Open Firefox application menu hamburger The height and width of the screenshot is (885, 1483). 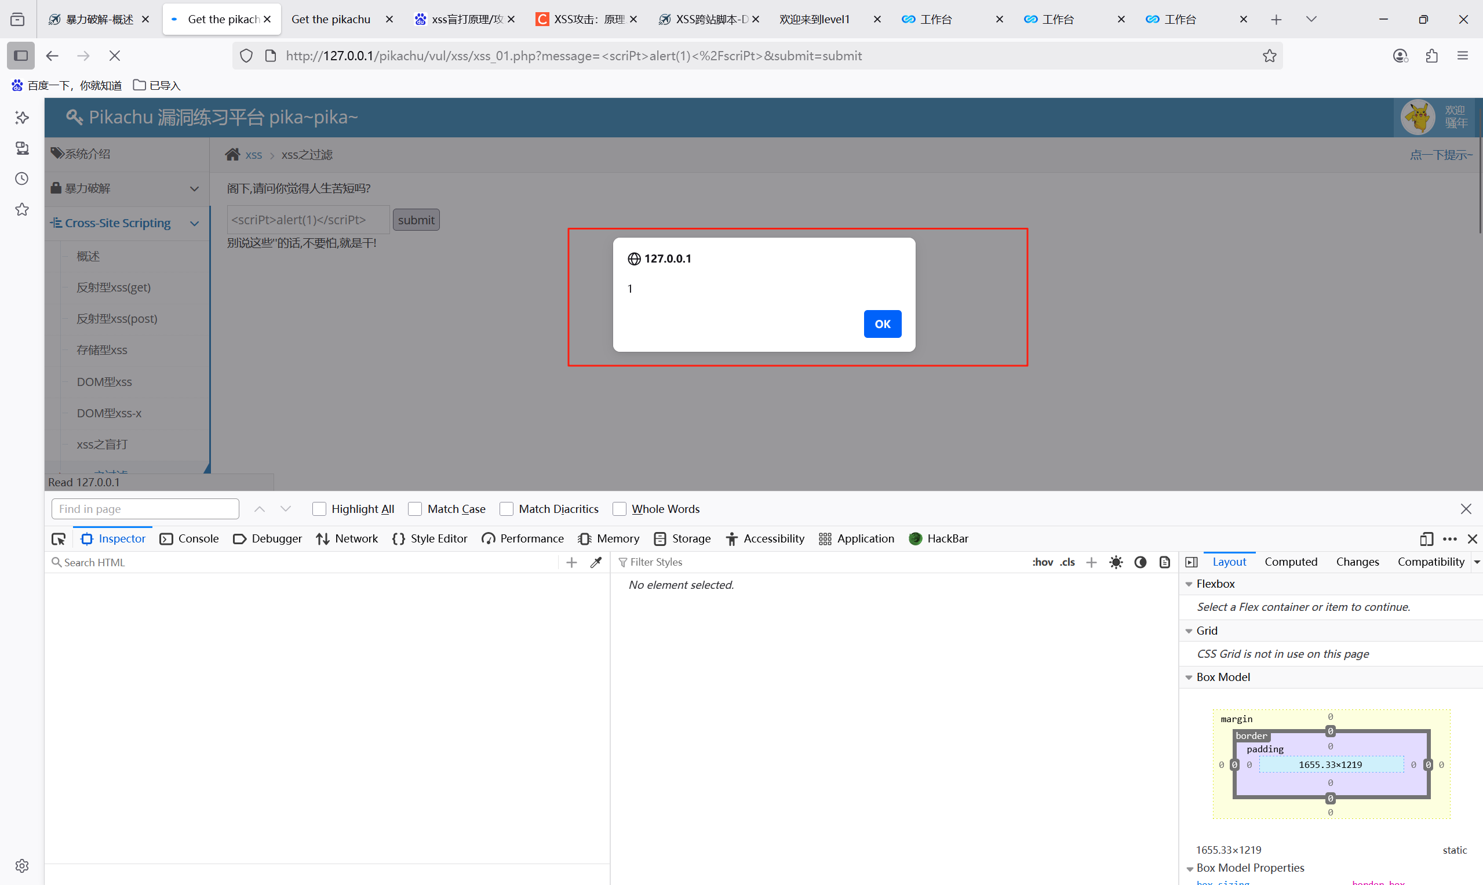click(x=1462, y=56)
